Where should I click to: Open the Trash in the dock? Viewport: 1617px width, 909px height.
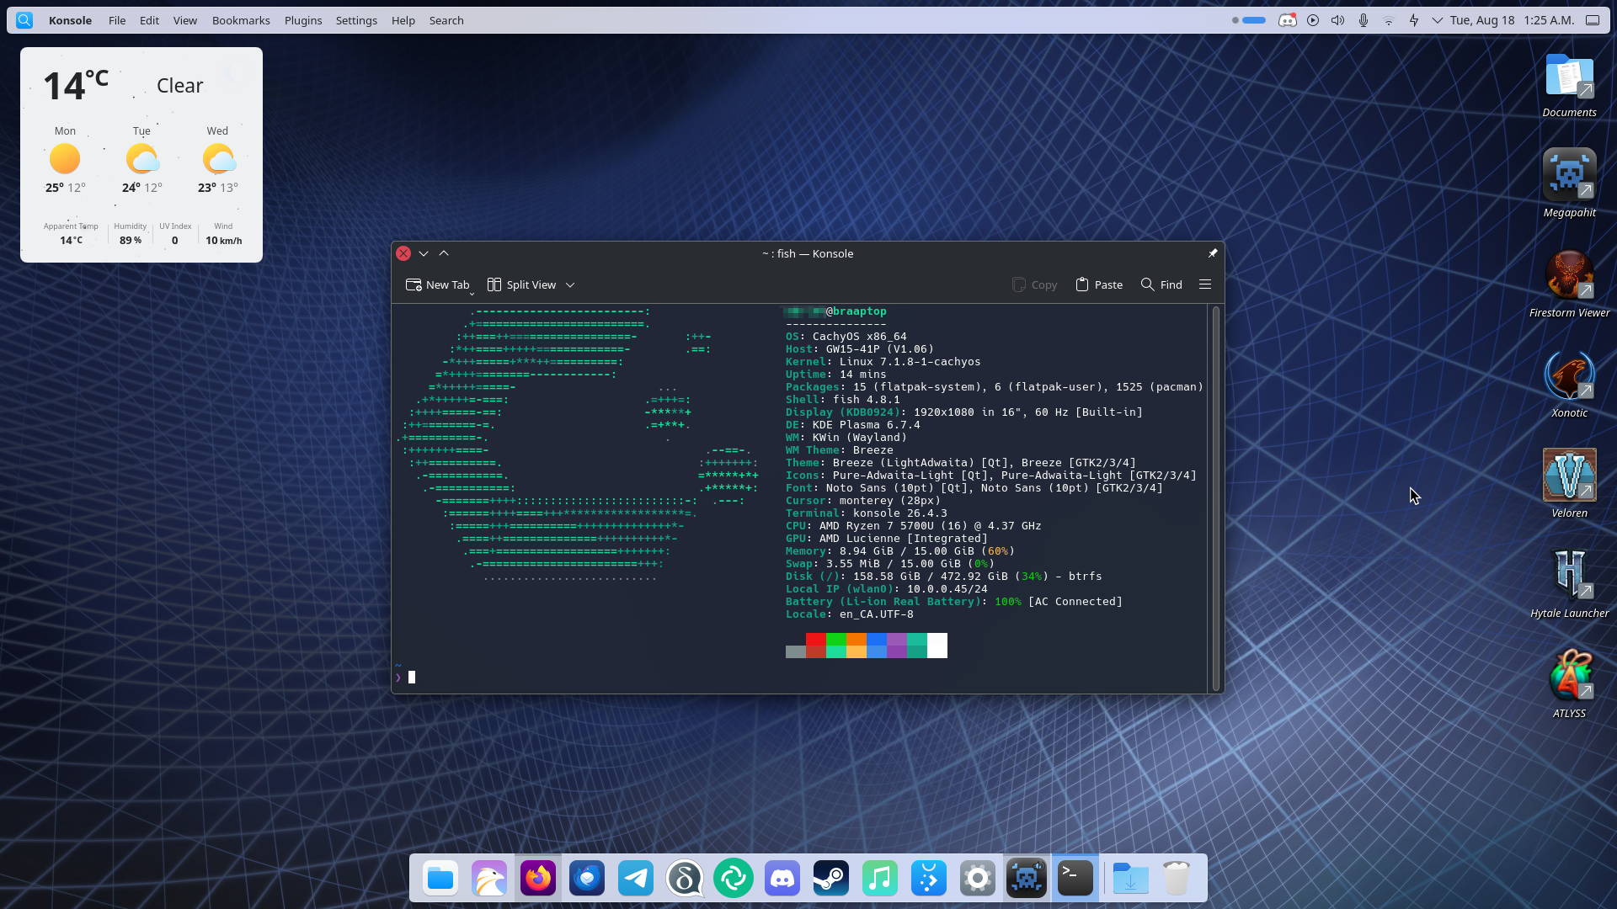coord(1177,879)
